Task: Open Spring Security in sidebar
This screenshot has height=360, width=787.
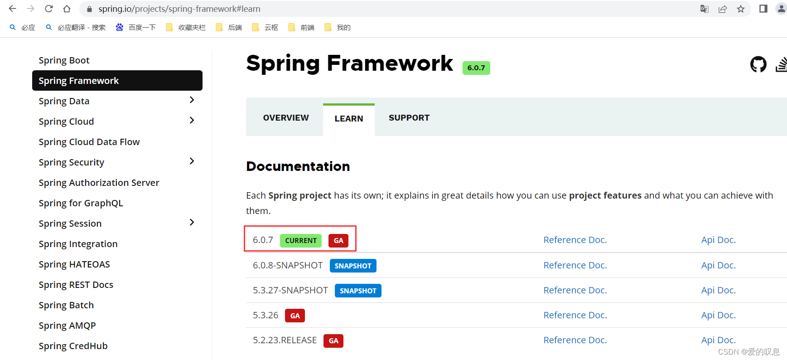Action: [x=72, y=162]
